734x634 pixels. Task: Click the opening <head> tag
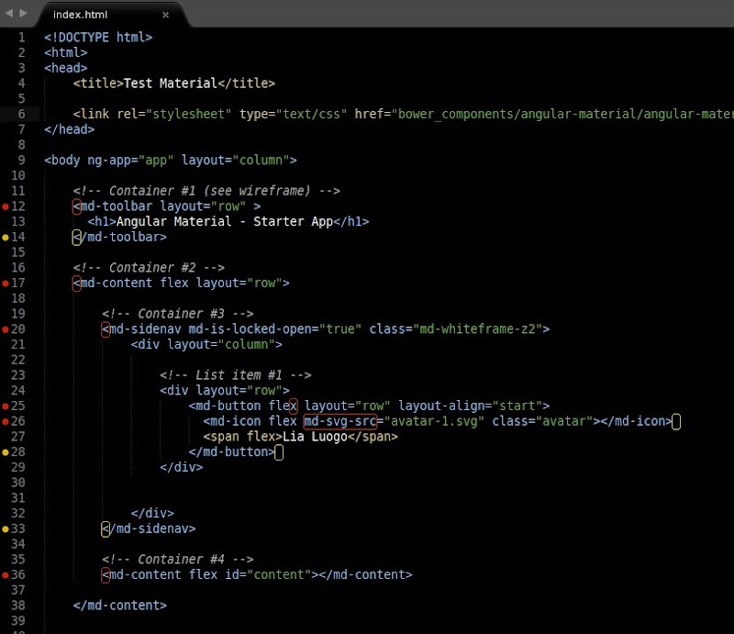(x=65, y=68)
